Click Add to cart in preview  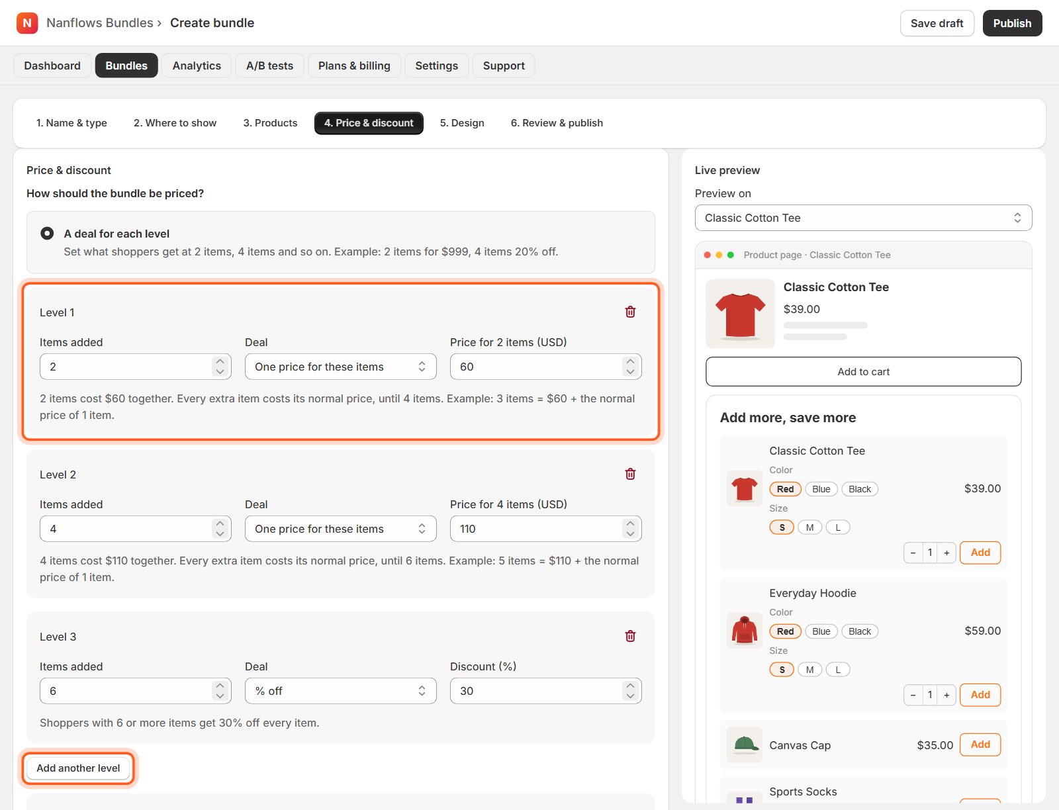pos(863,372)
